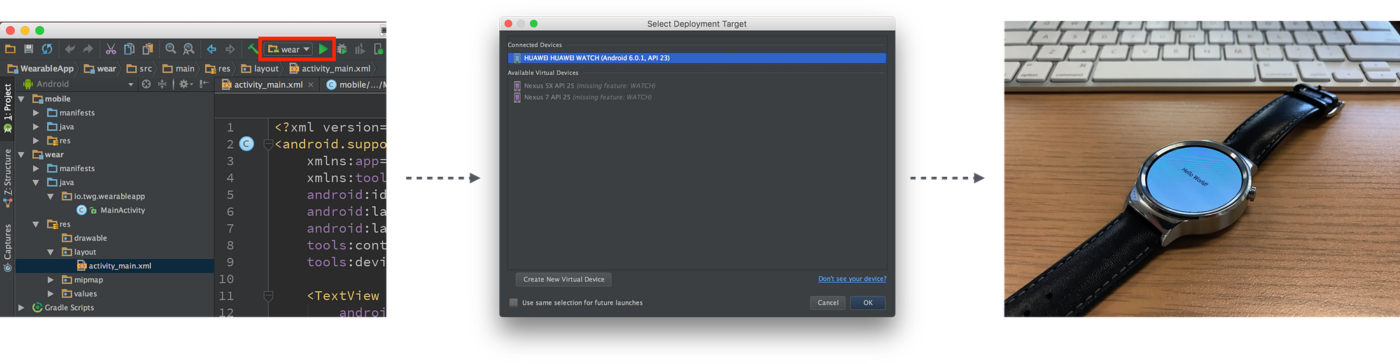Screen dimensions: 1400x364
Task: Select HUAWEI WATCH in connected devices
Action: pyautogui.click(x=696, y=58)
